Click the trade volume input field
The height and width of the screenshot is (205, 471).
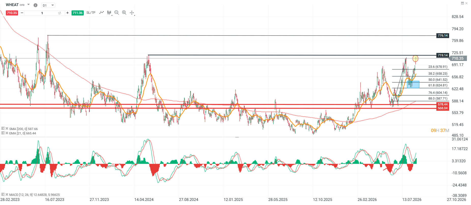point(42,13)
